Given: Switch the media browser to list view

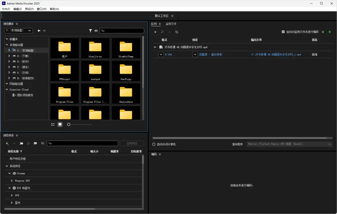Looking at the screenshot, I should pos(53,124).
